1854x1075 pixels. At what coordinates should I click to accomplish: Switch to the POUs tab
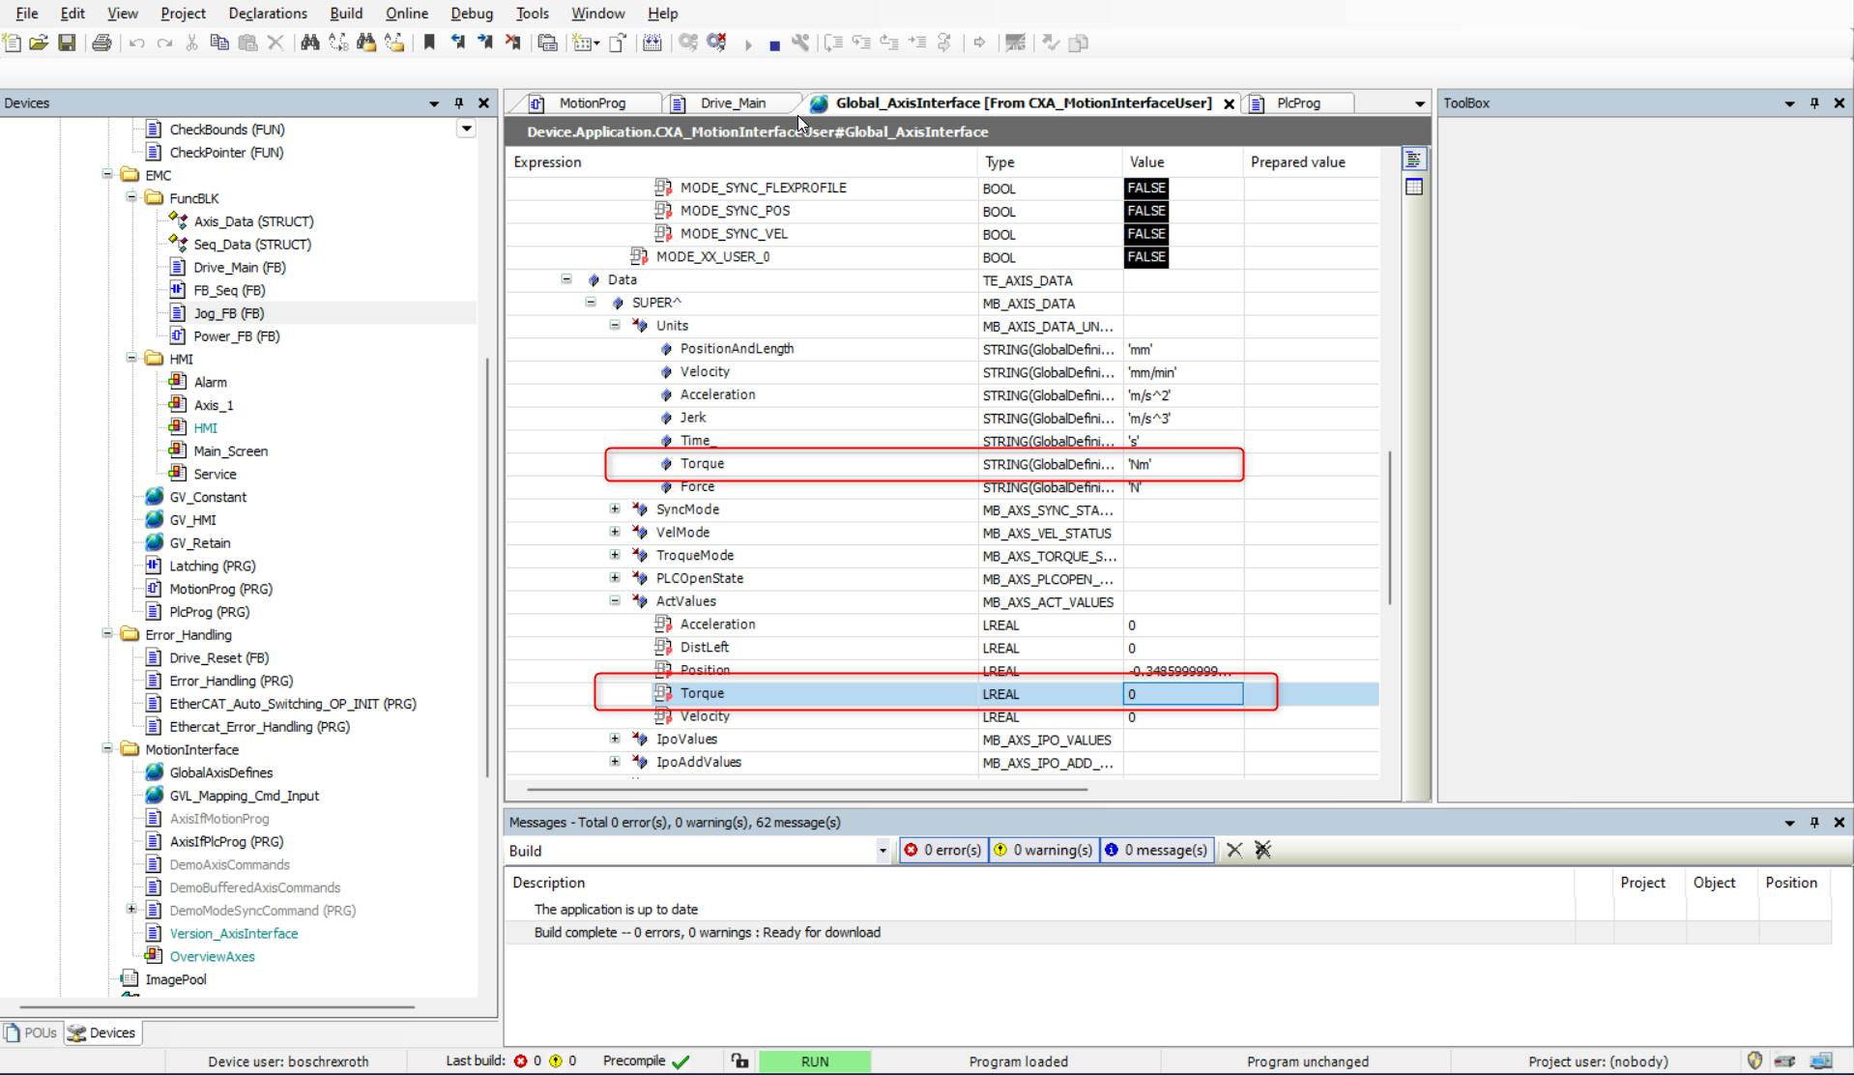32,1032
